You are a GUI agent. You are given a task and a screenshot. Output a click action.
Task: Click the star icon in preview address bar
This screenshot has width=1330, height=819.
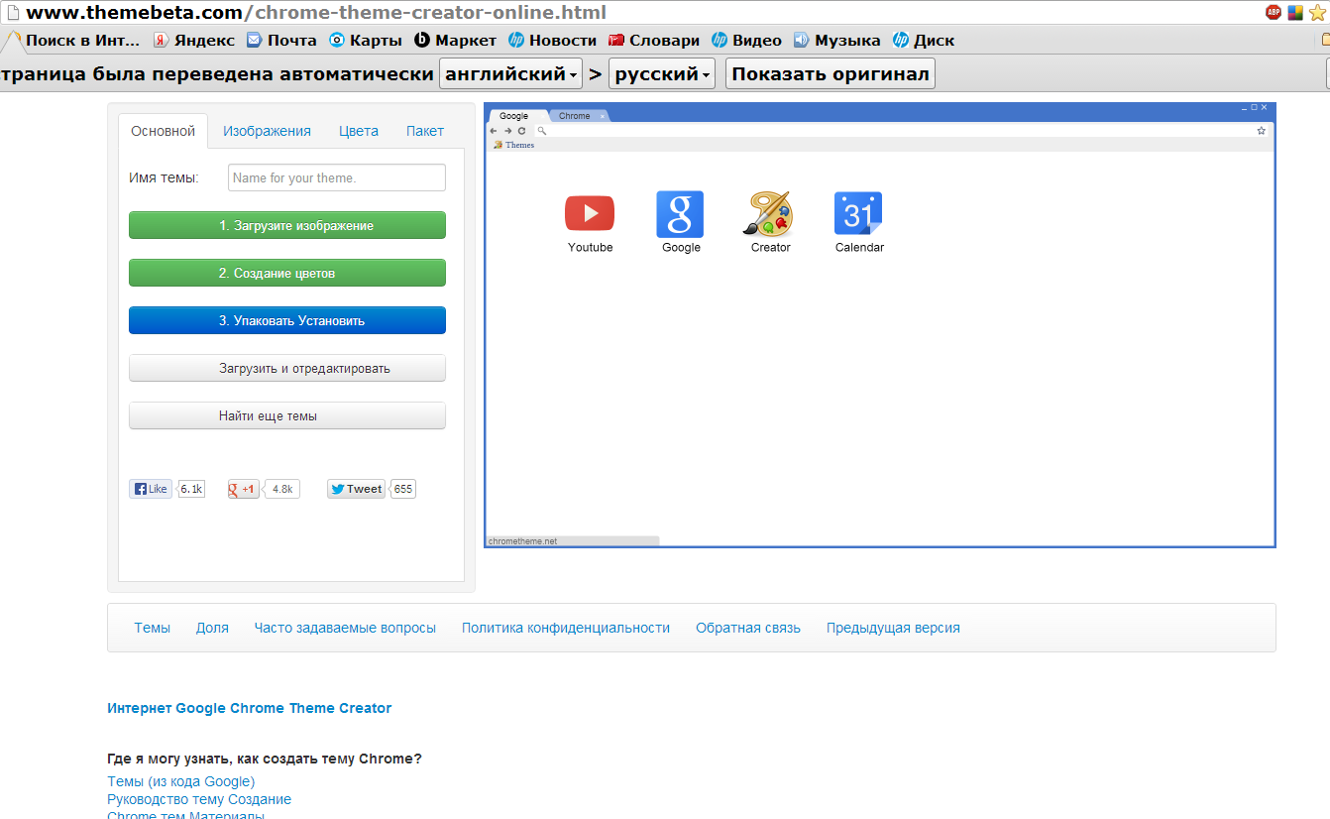pos(1262,131)
